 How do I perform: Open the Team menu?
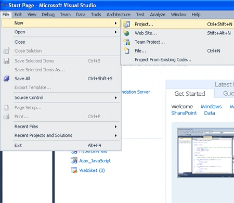click(x=66, y=15)
